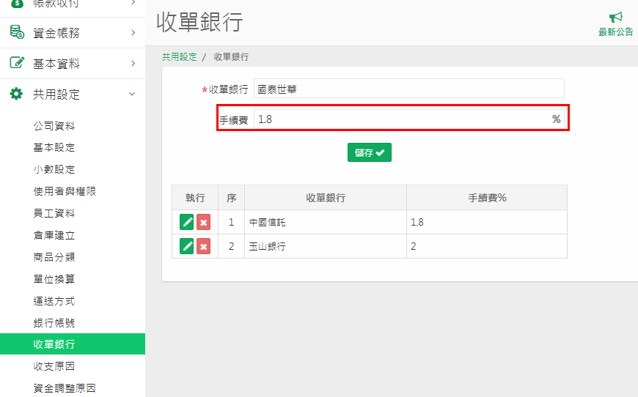The image size is (638, 397).
Task: Click the % suffix in the 手續費 field
Action: [x=556, y=119]
